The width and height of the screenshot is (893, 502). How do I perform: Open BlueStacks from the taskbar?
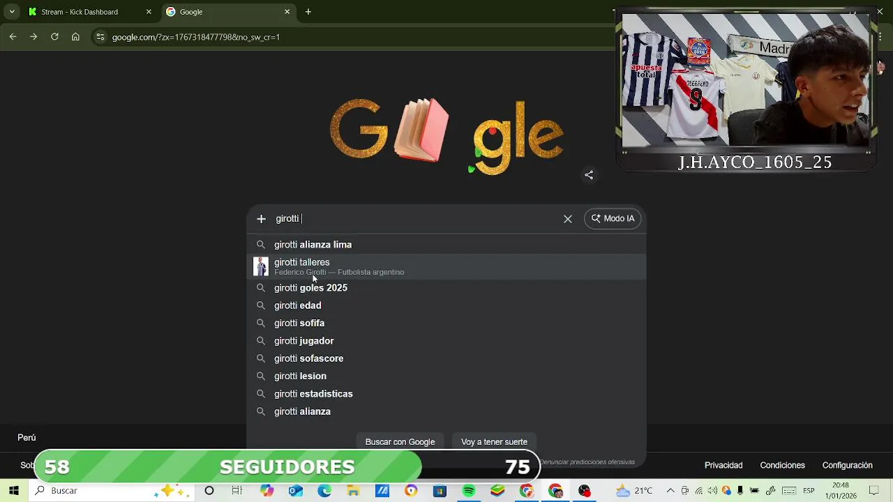click(x=497, y=491)
